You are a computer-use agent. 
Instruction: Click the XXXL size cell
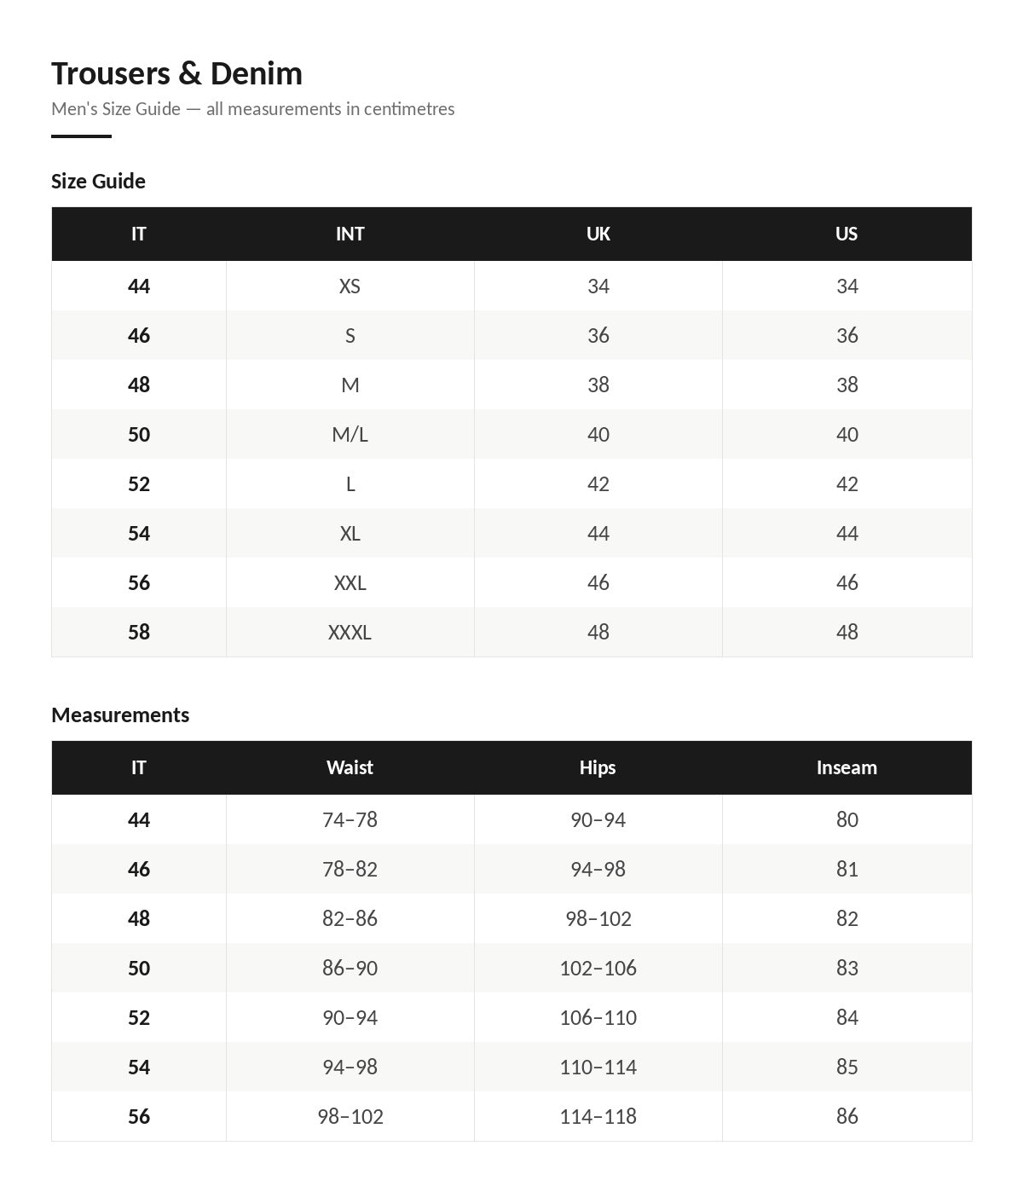pos(350,632)
